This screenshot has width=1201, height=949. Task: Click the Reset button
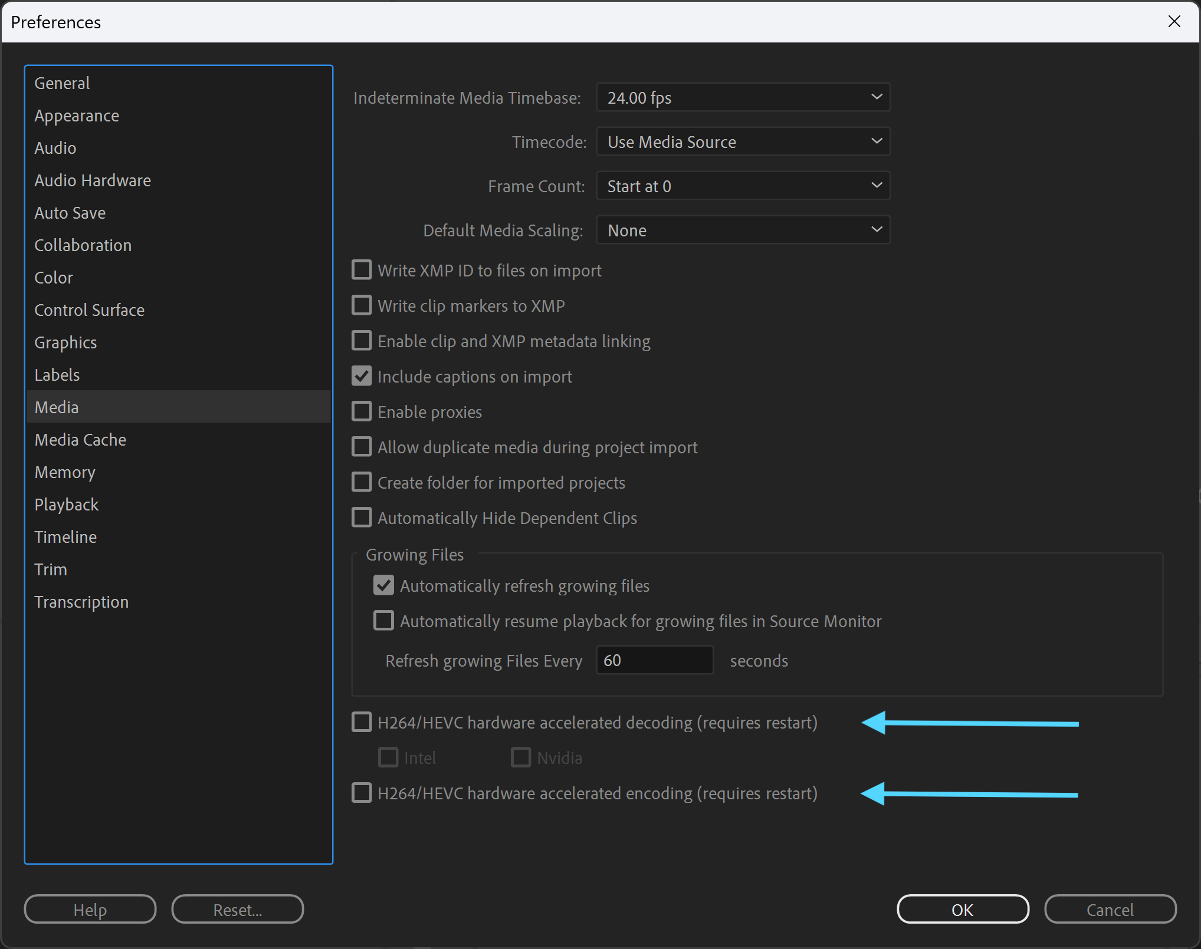[237, 909]
